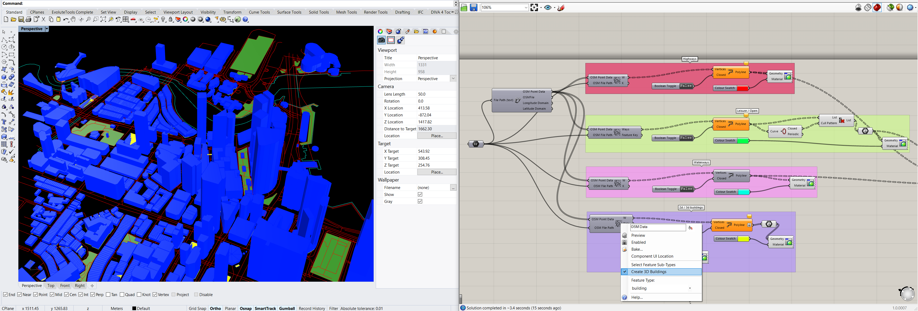
Task: Click Grasshopper Open file green icon
Action: [464, 7]
